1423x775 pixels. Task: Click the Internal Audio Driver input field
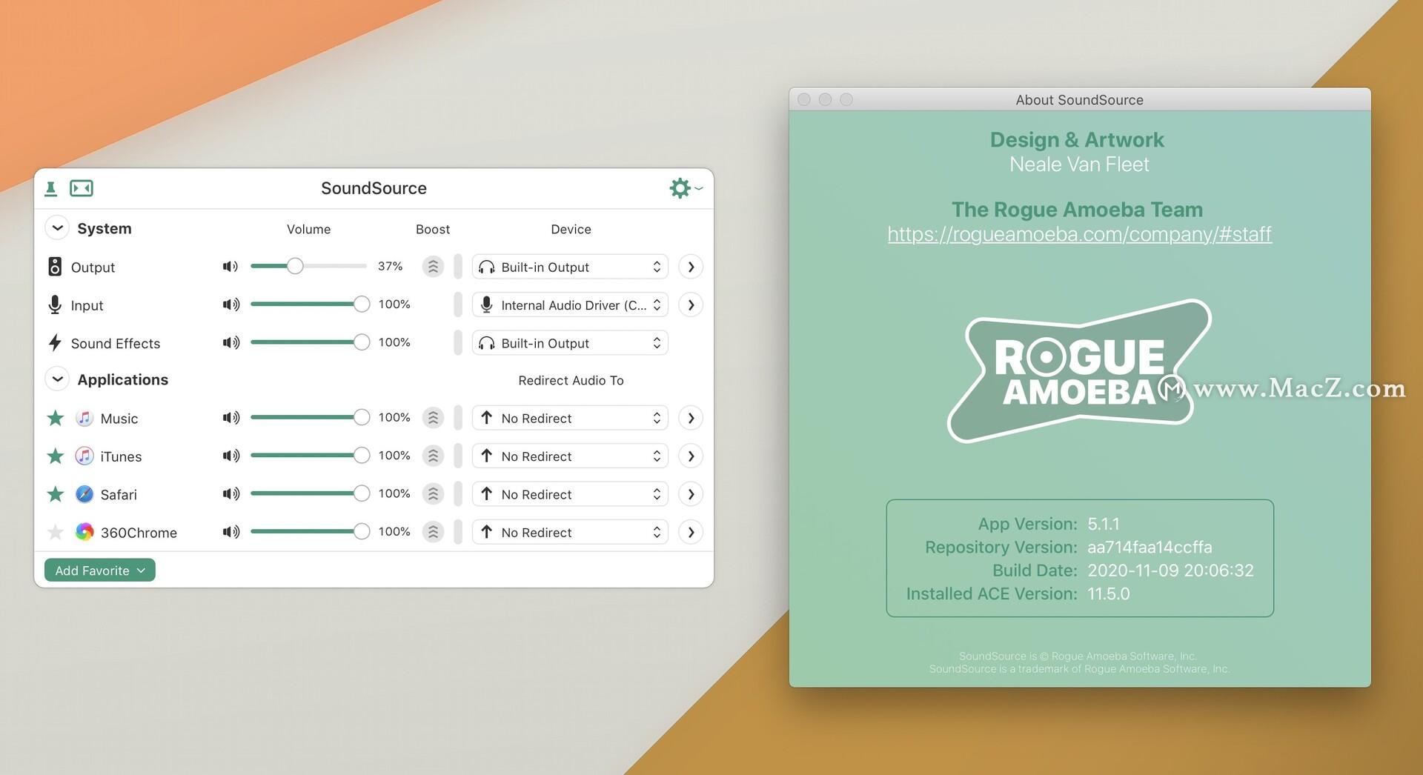coord(569,305)
